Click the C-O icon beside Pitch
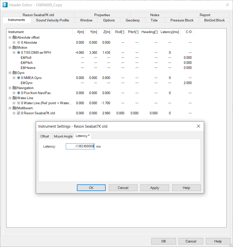The width and height of the screenshot is (233, 247). (23, 63)
